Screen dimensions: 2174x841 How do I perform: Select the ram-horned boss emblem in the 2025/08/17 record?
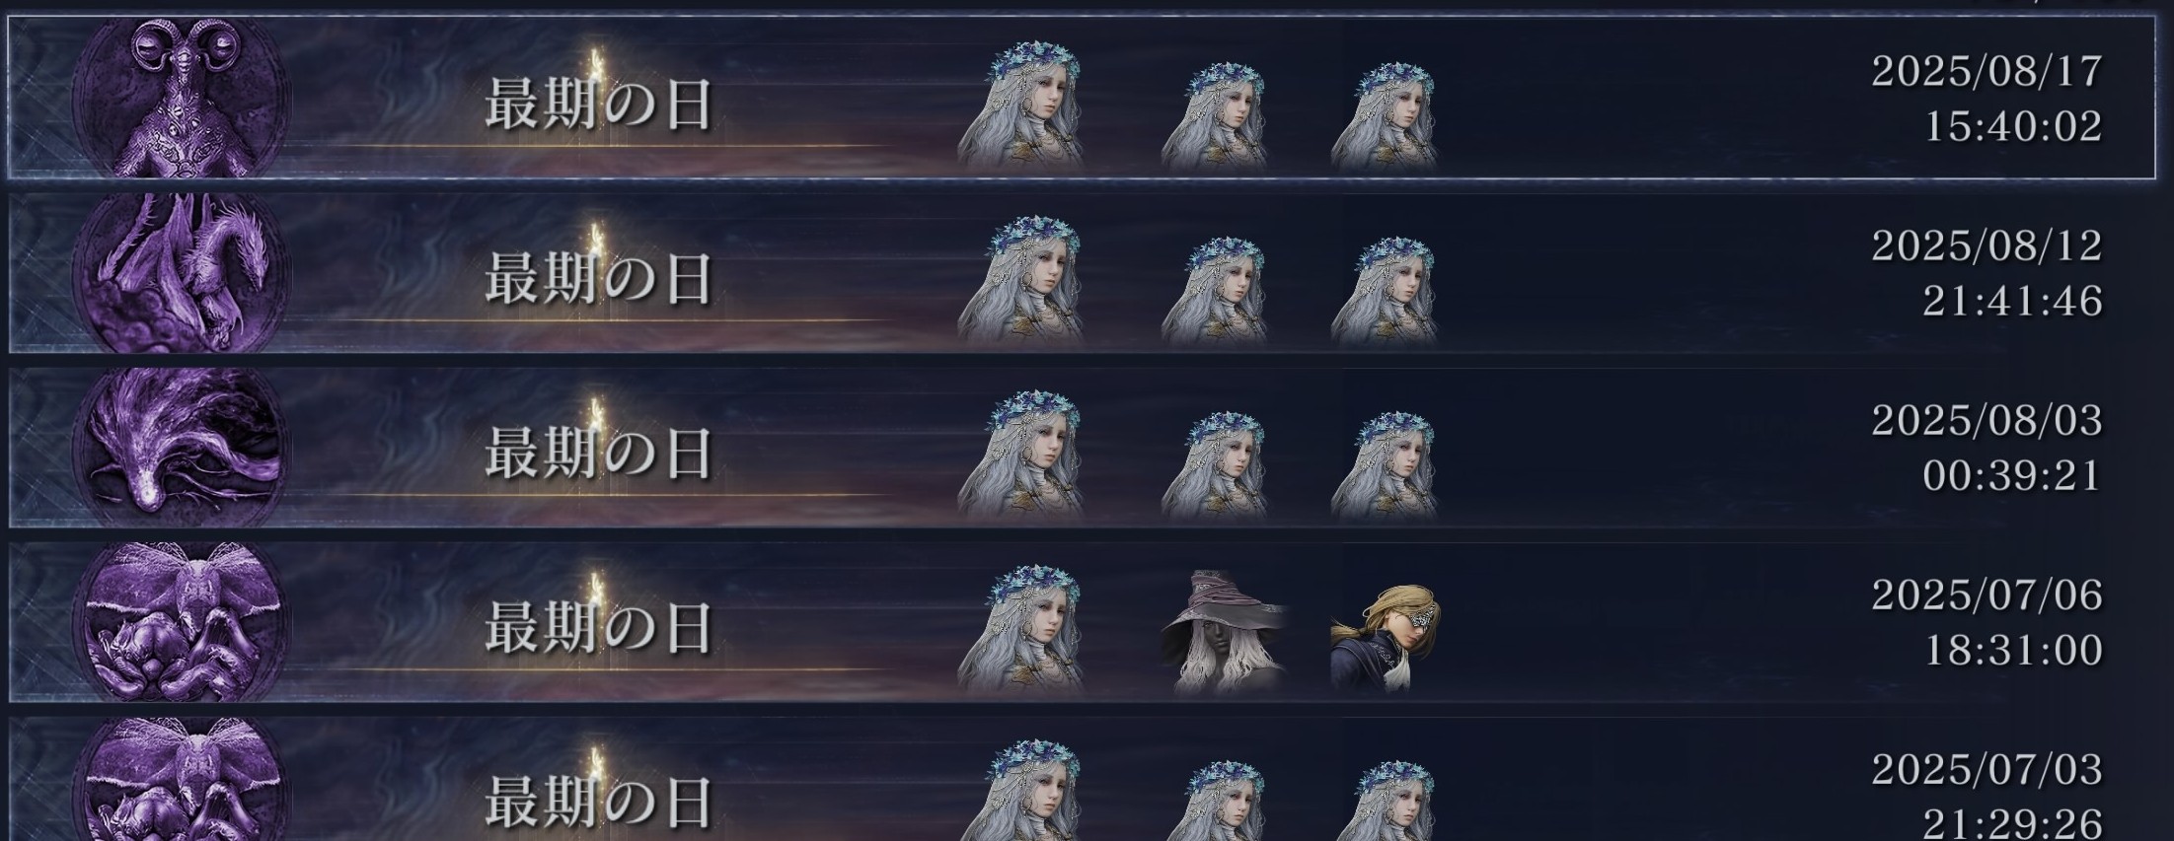tap(182, 98)
